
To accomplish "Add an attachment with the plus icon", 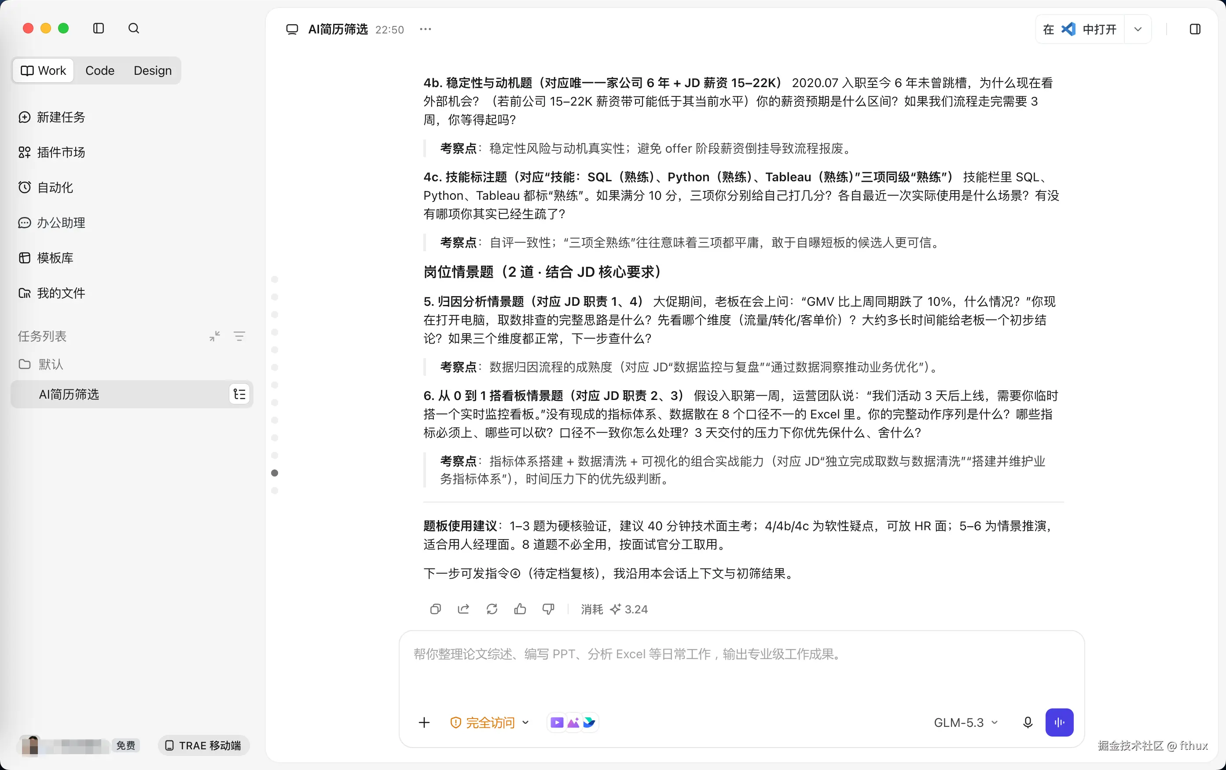I will click(424, 722).
